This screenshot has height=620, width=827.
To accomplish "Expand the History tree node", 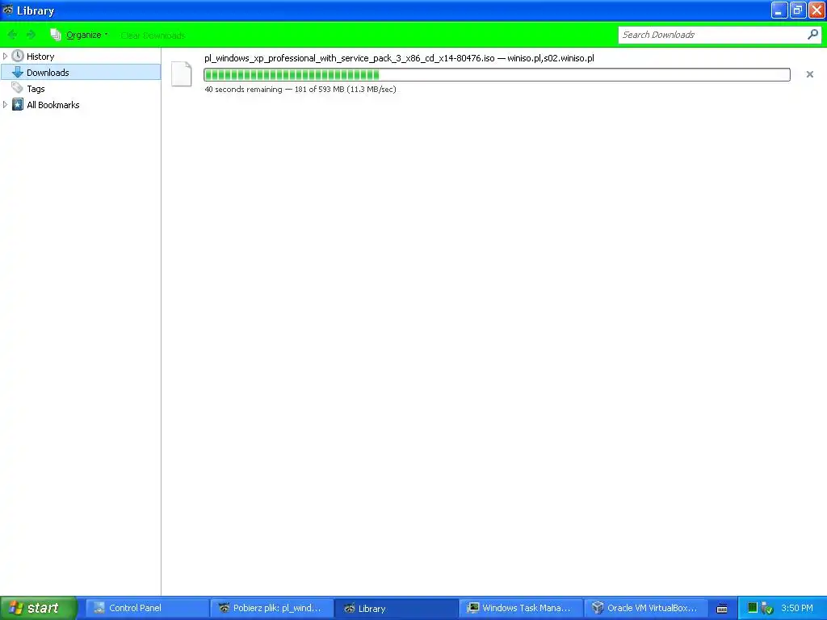I will coord(6,56).
